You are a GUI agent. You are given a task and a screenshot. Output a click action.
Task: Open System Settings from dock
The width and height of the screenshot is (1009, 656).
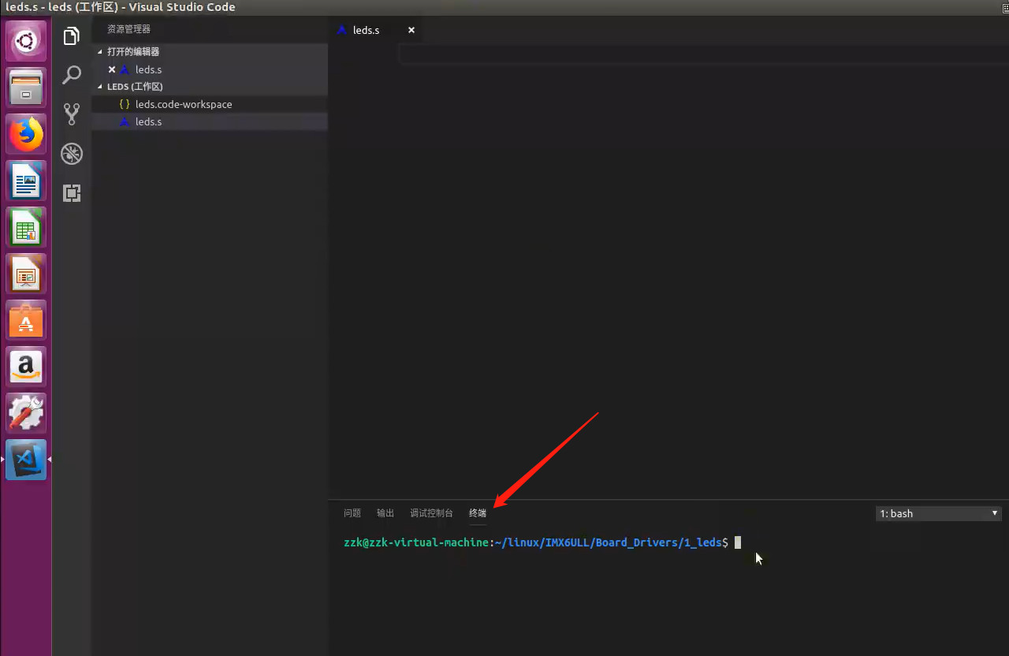pos(26,413)
